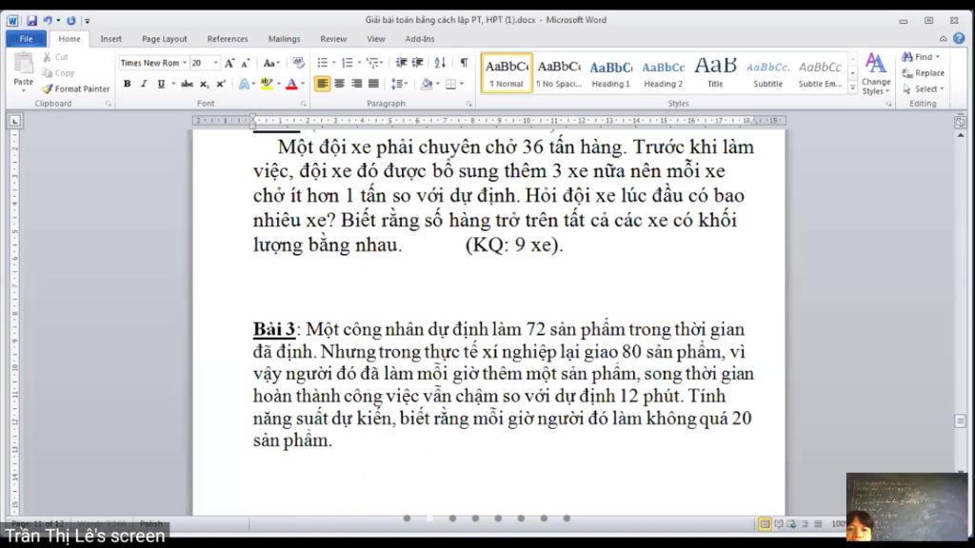Toggle Justify alignment
The width and height of the screenshot is (975, 548).
point(373,84)
